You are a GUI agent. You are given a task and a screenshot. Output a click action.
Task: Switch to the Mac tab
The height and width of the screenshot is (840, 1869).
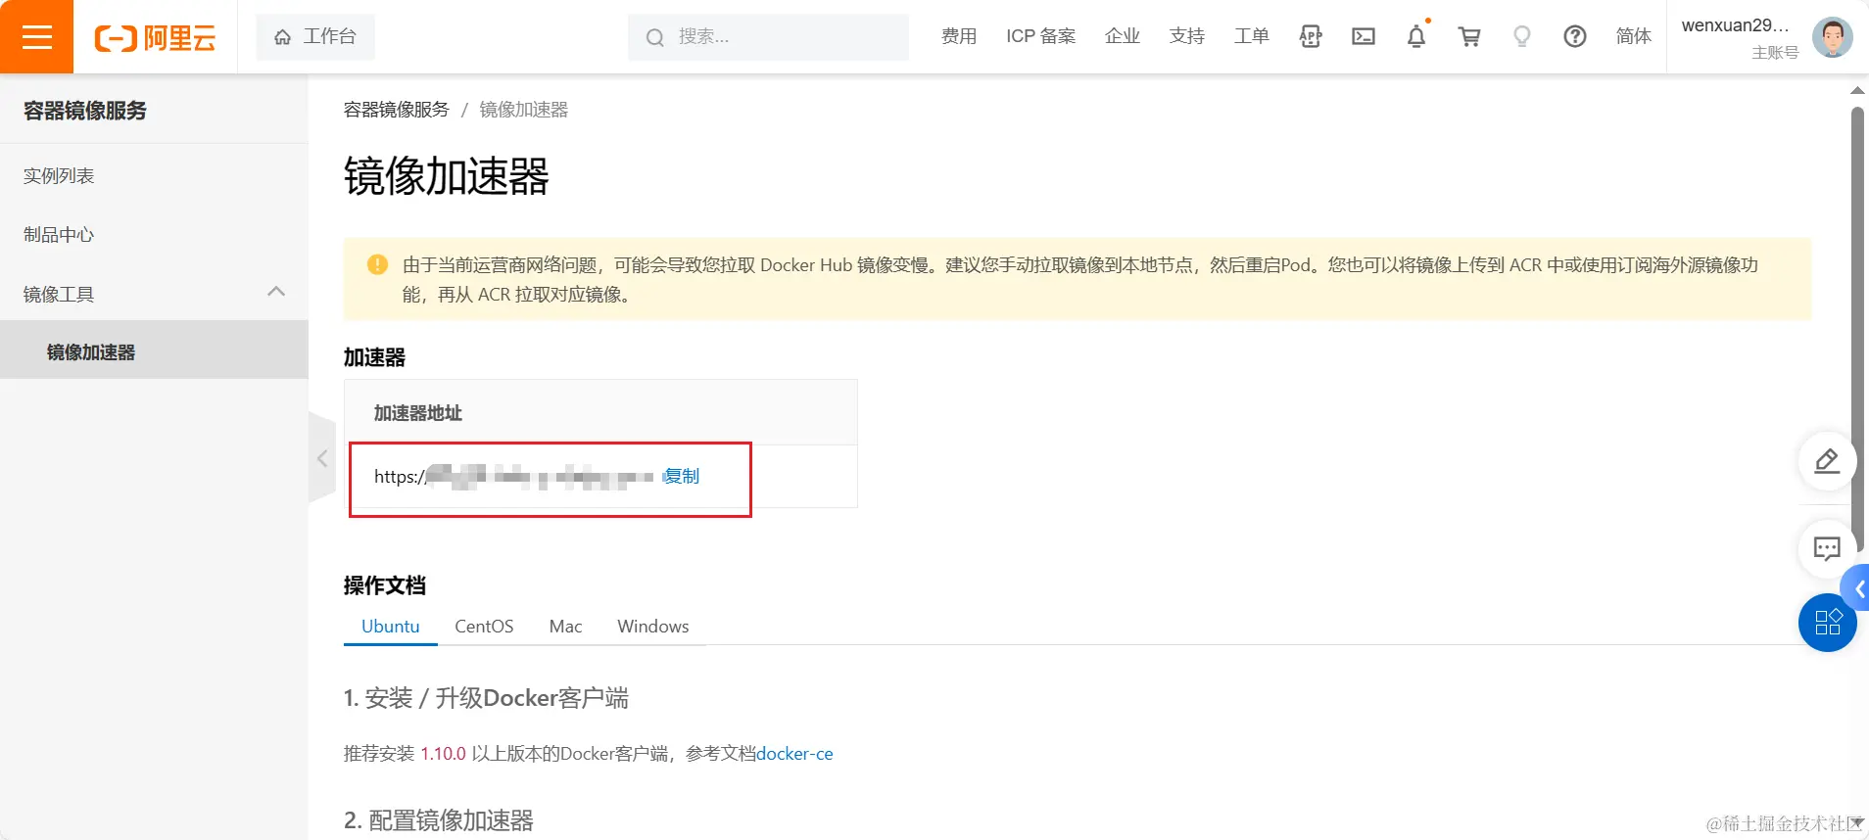(x=565, y=627)
